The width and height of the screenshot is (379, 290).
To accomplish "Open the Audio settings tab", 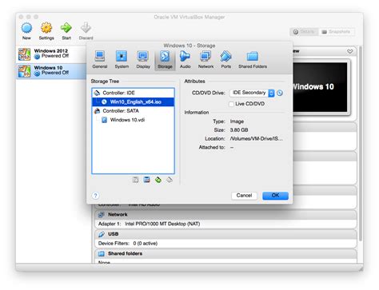I will [x=185, y=60].
